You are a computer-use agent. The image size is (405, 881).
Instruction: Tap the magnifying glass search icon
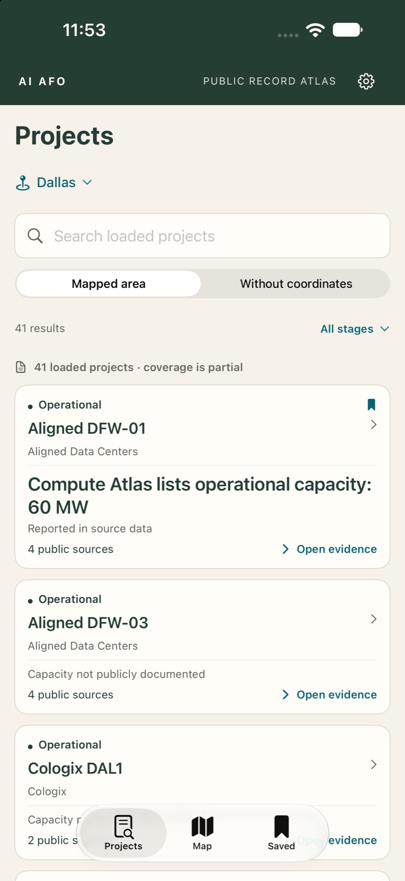click(35, 236)
